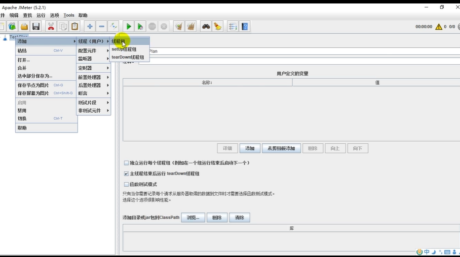This screenshot has width=460, height=257.
Task: Select 选中部分保存为... in context menu
Action: point(46,76)
